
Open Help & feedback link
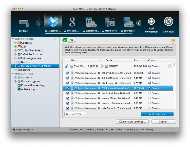(23, 130)
